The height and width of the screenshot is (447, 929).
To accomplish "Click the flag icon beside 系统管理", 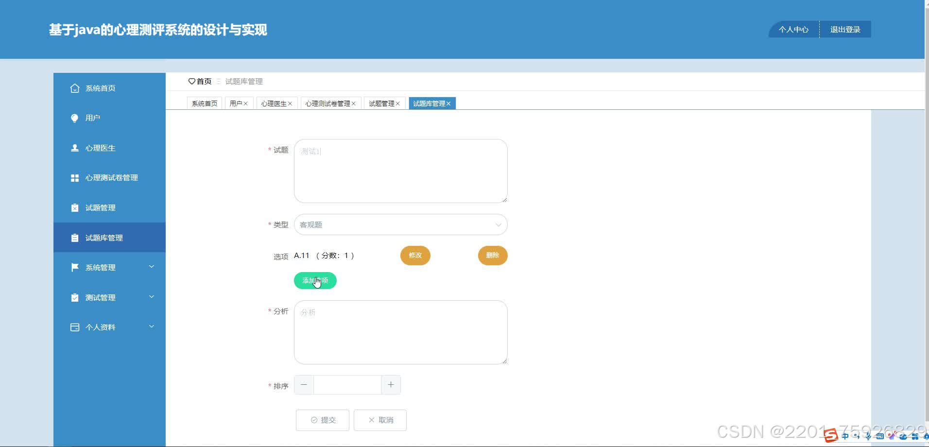I will 74,268.
